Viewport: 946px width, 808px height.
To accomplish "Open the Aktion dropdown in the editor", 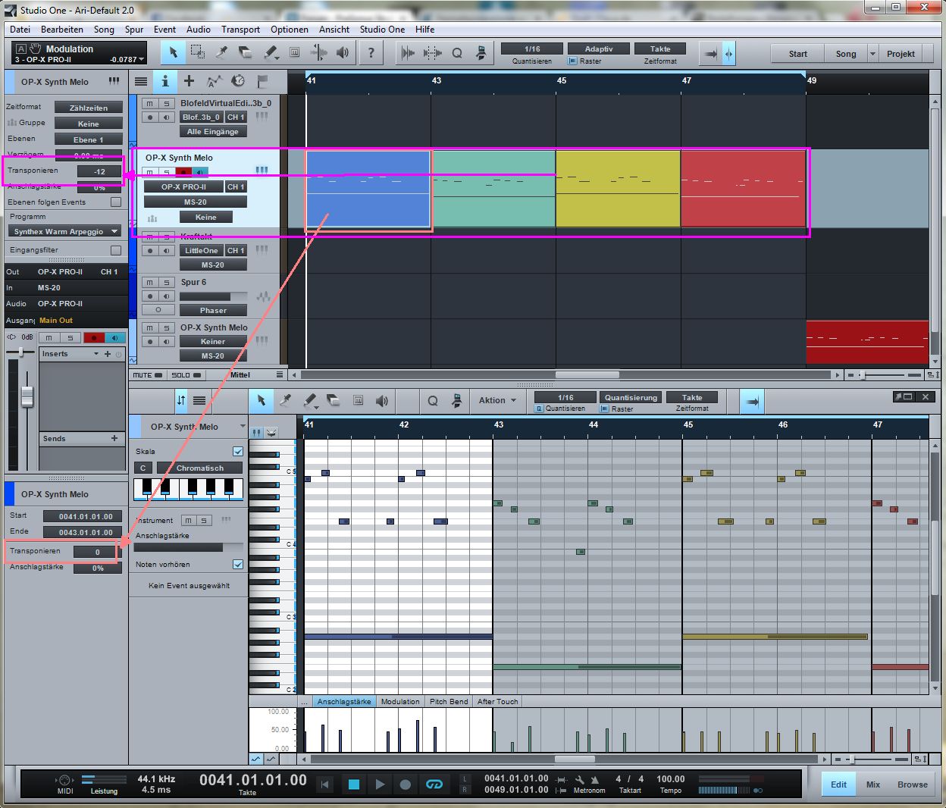I will pyautogui.click(x=497, y=400).
